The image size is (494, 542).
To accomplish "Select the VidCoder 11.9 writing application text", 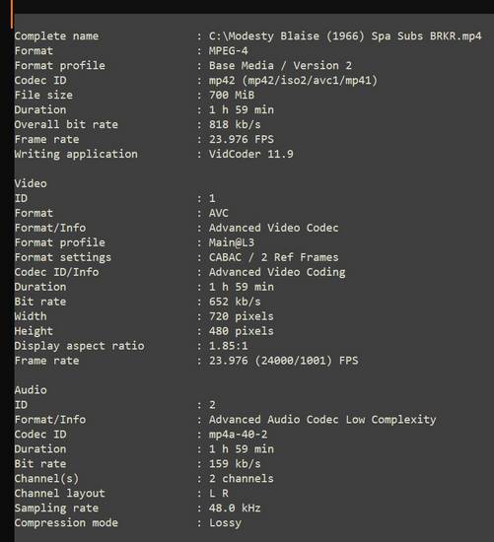I will [x=250, y=154].
